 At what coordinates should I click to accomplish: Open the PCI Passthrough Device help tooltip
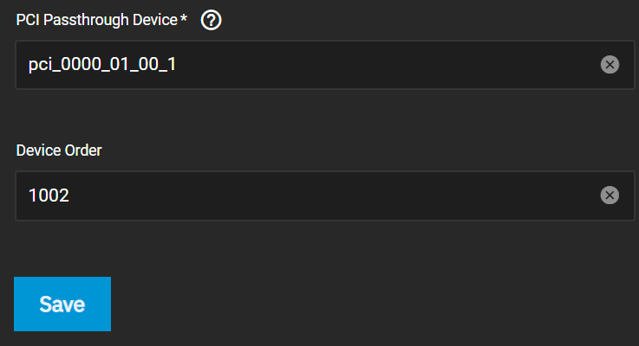coord(211,20)
